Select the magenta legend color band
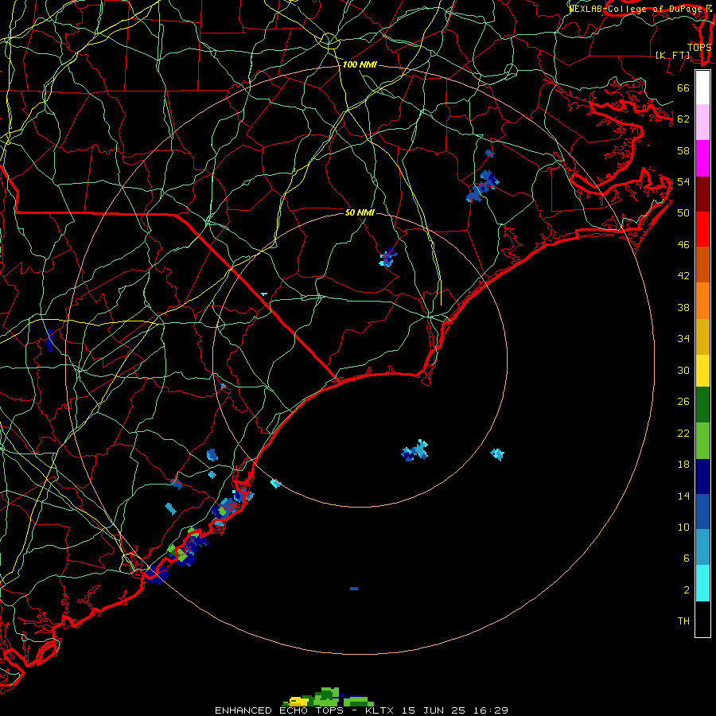716x716 pixels. coord(702,158)
